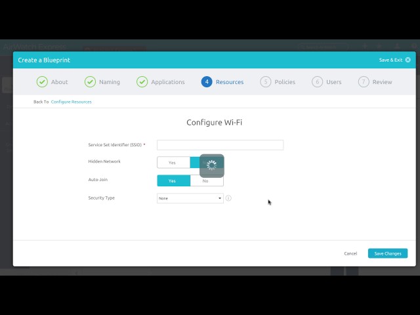Viewport: 420px width, 315px height.
Task: Focus the Service Set Identifier (SSID) field
Action: [x=220, y=145]
